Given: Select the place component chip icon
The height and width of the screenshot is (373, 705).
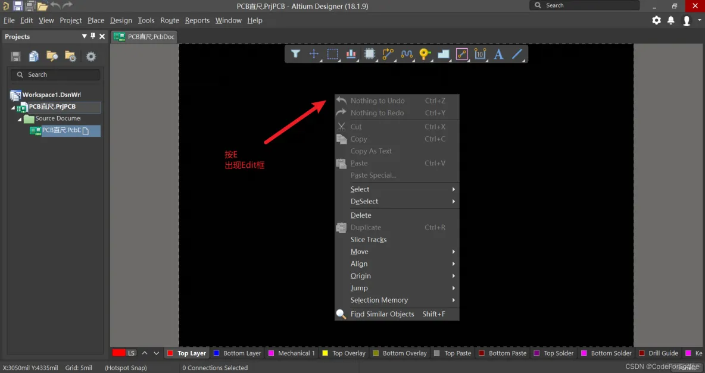Looking at the screenshot, I should 370,54.
